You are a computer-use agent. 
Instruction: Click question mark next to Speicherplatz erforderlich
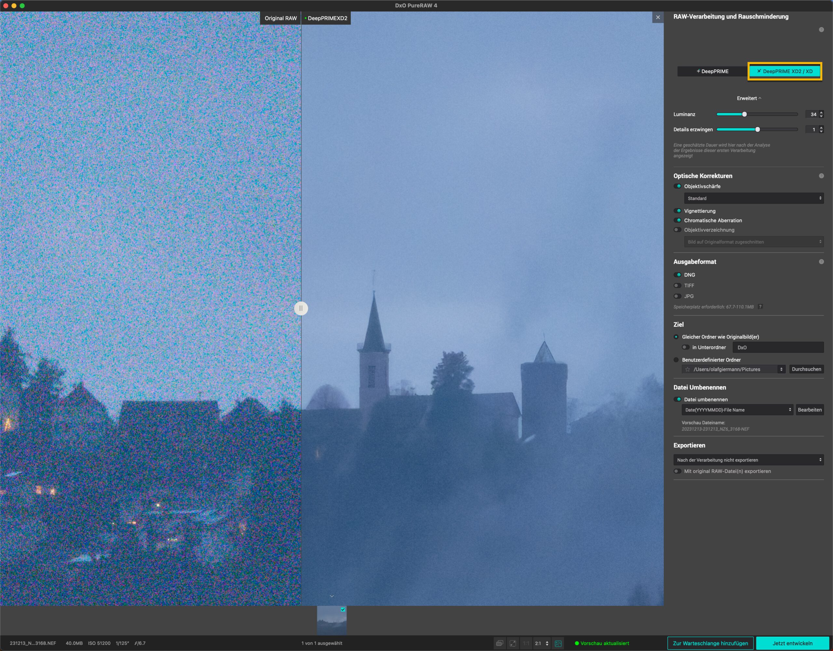(x=760, y=306)
